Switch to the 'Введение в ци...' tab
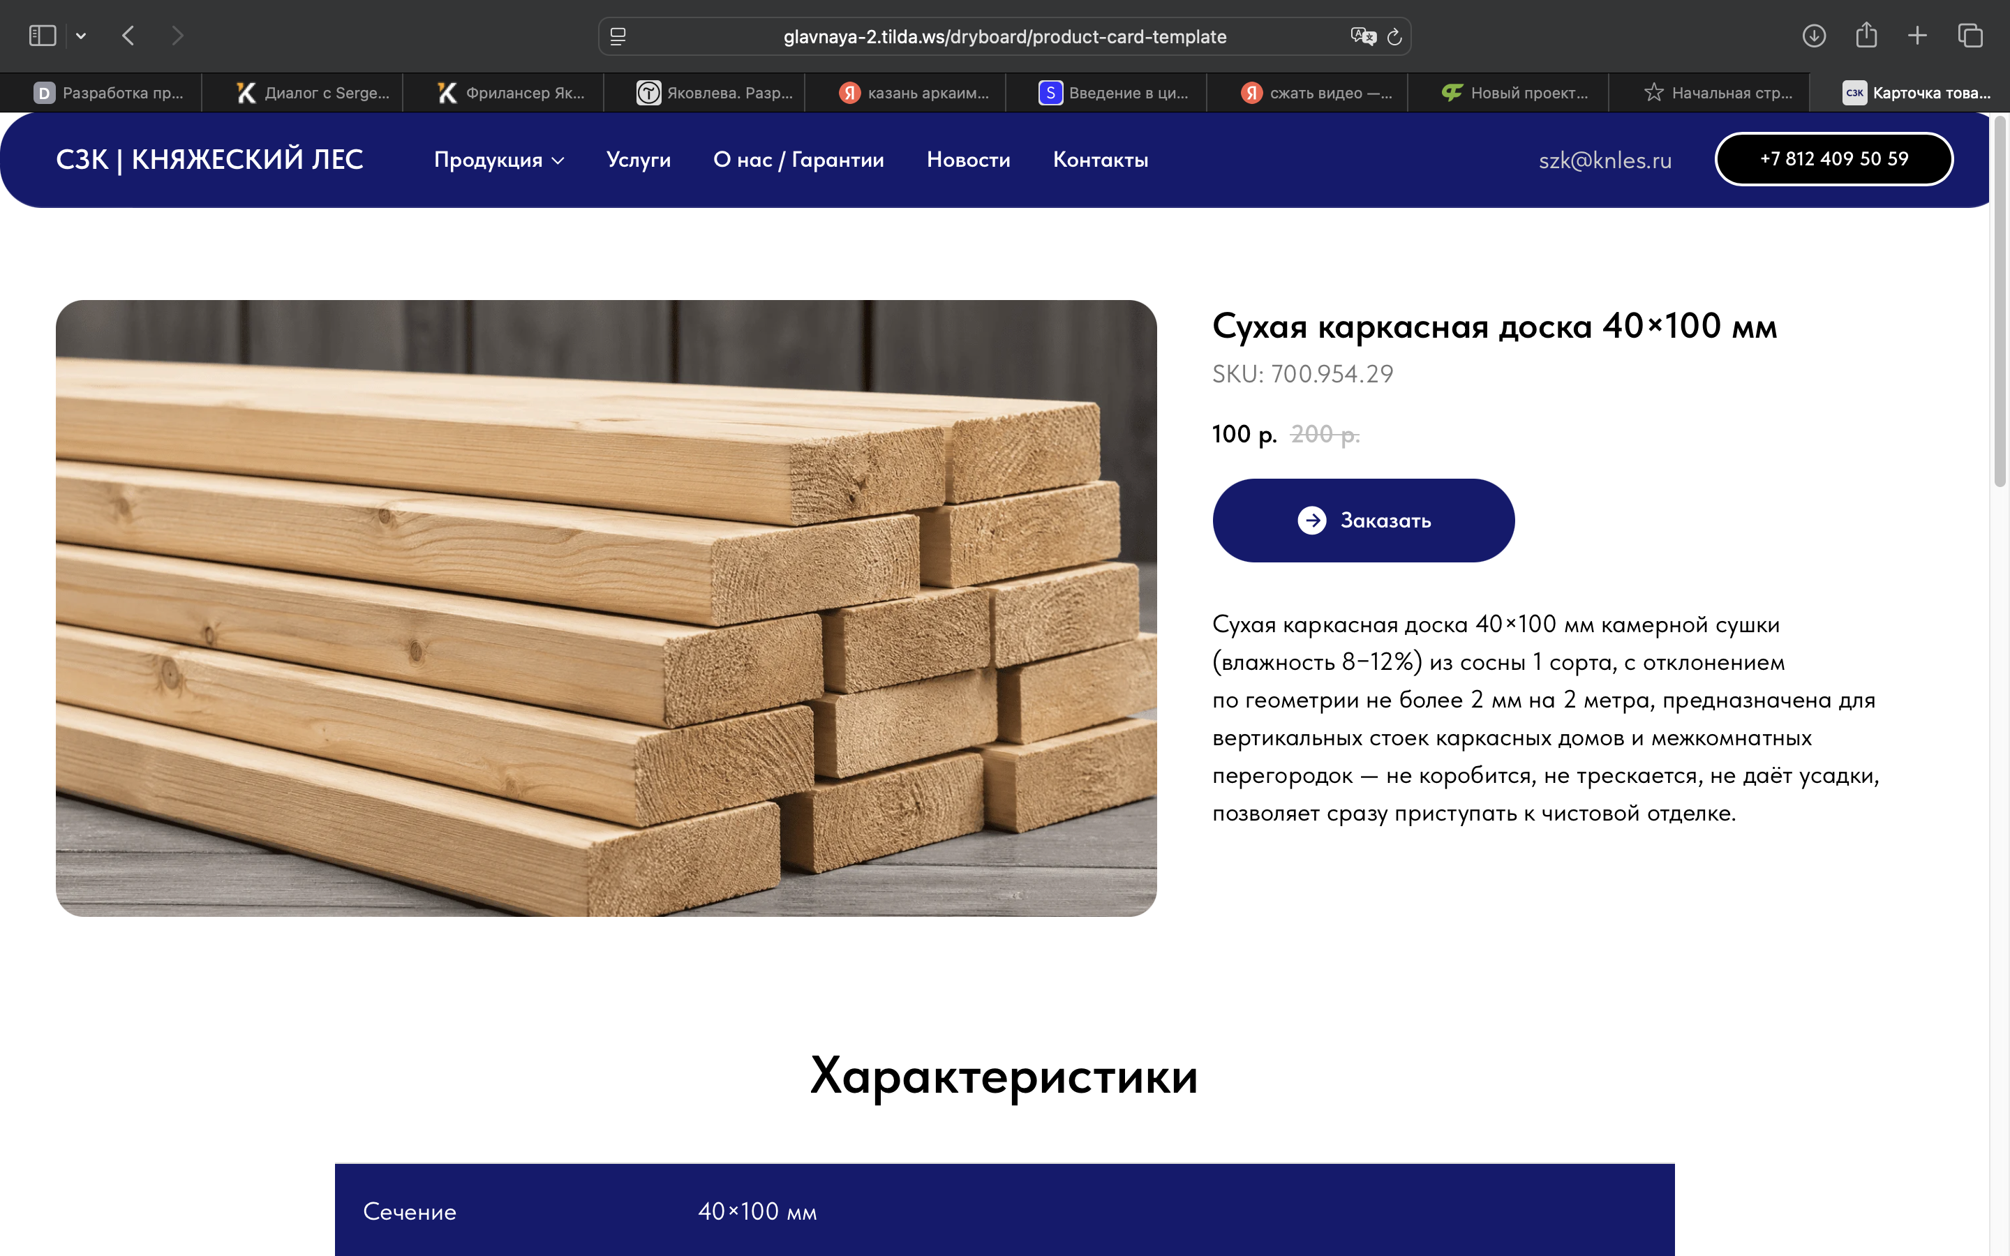This screenshot has height=1256, width=2010. tap(1106, 92)
